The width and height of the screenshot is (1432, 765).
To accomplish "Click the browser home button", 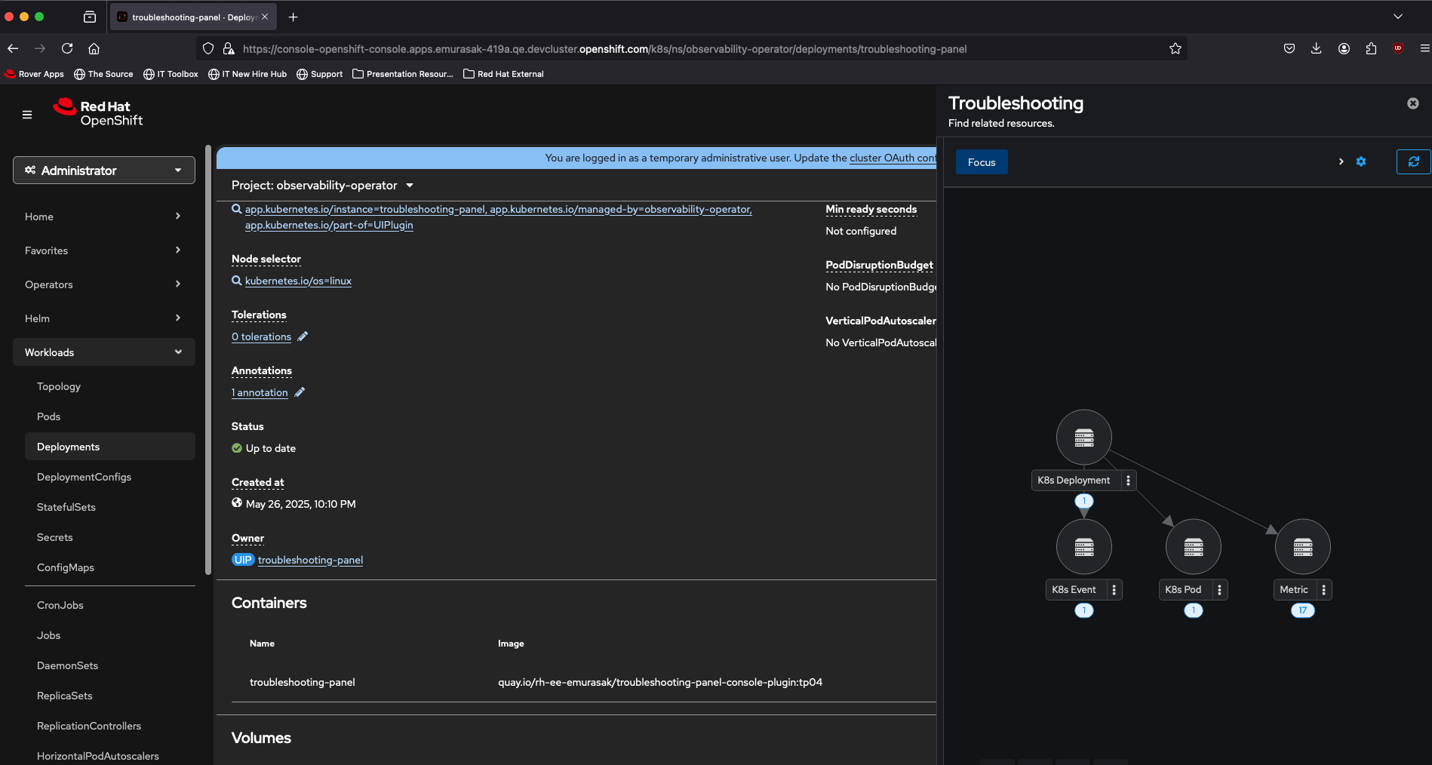I will (94, 48).
